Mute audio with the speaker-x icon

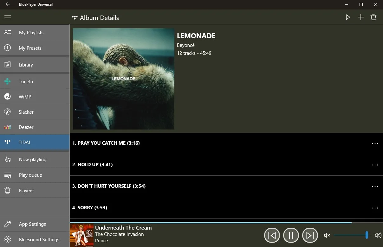coord(327,235)
